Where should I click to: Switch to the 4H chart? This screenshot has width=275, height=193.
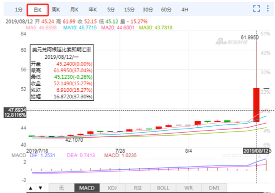[184, 9]
